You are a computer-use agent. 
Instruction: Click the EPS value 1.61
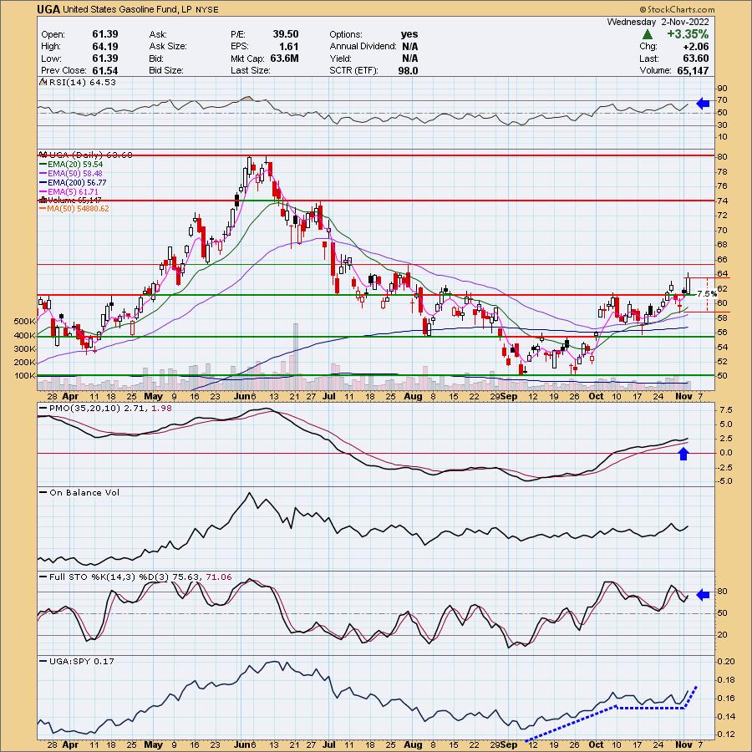pos(289,47)
